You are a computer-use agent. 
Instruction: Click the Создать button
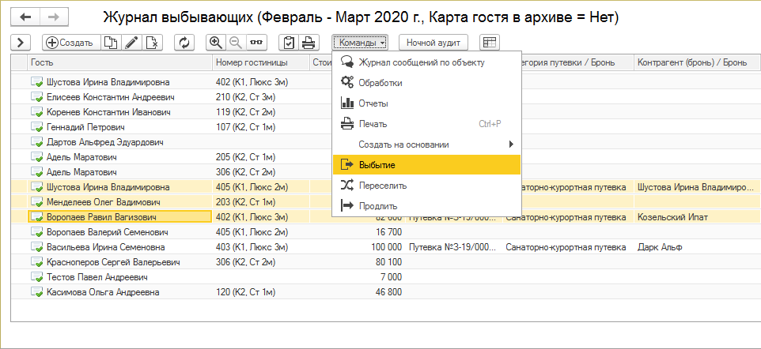[x=69, y=42]
